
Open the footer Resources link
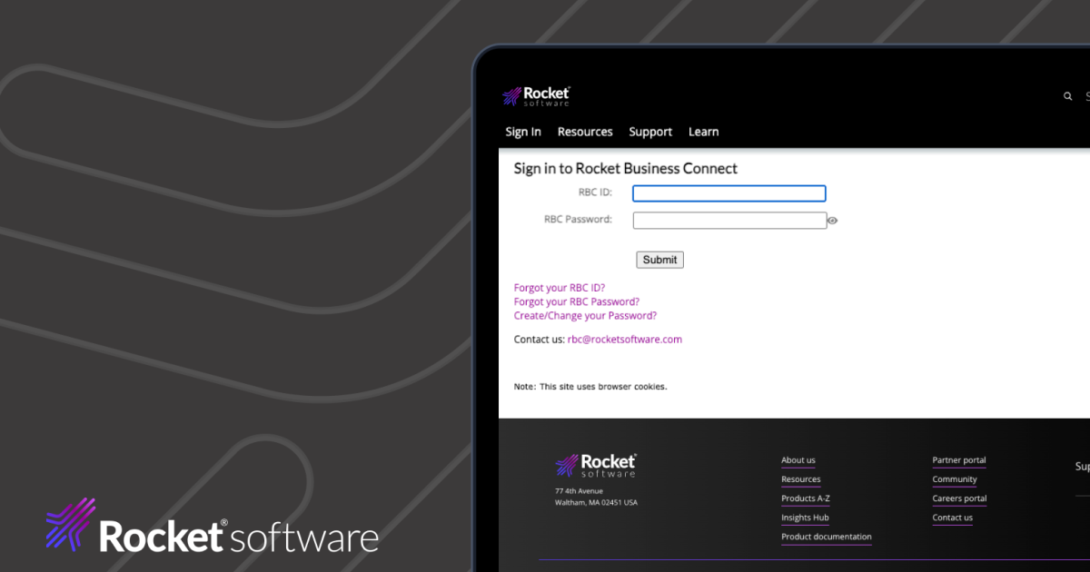[801, 479]
